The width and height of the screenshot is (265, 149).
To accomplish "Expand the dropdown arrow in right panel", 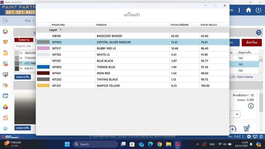I will click(x=237, y=114).
